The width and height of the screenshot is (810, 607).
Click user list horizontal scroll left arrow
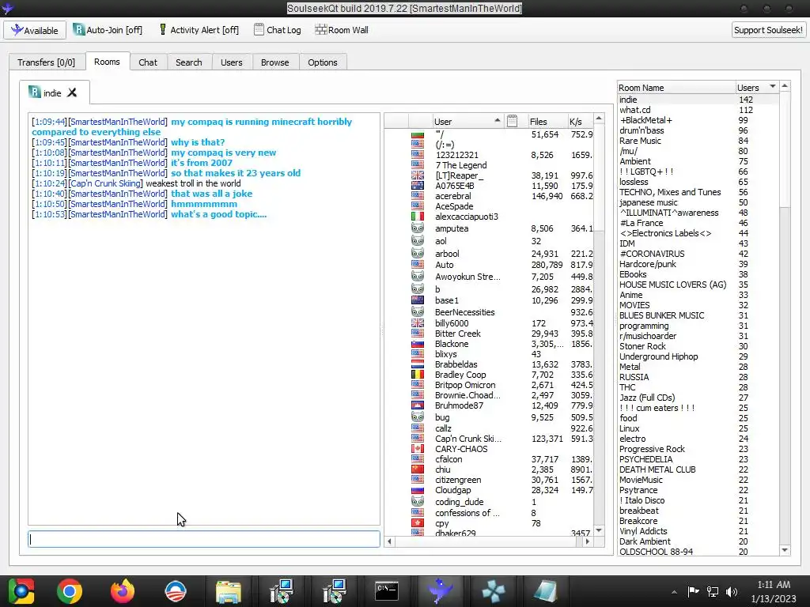tap(389, 541)
